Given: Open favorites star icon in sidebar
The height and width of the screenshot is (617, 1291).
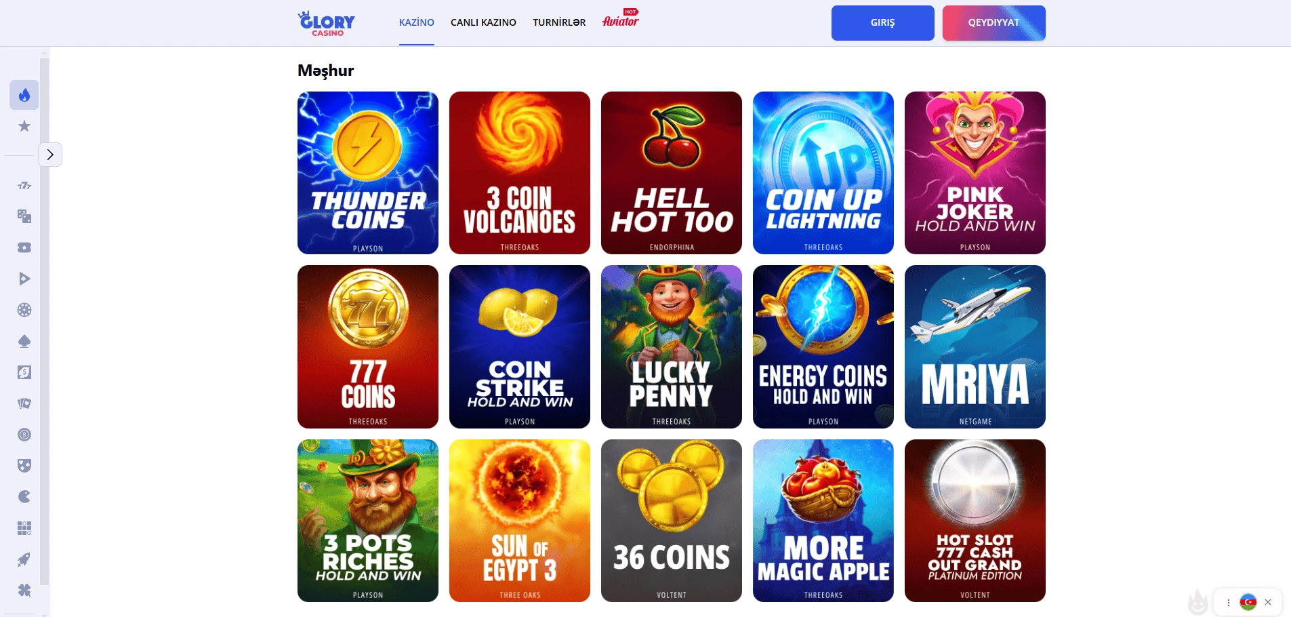Looking at the screenshot, I should pos(24,126).
